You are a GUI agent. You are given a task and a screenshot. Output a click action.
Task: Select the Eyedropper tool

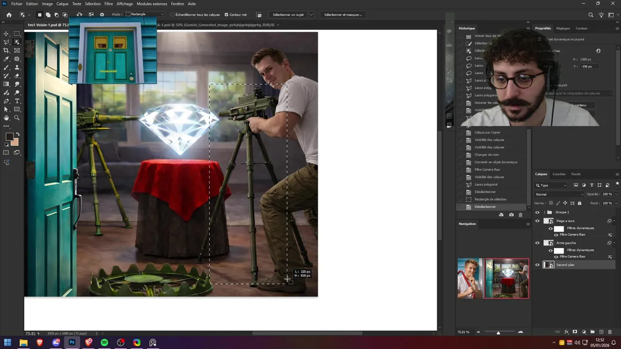(x=6, y=59)
